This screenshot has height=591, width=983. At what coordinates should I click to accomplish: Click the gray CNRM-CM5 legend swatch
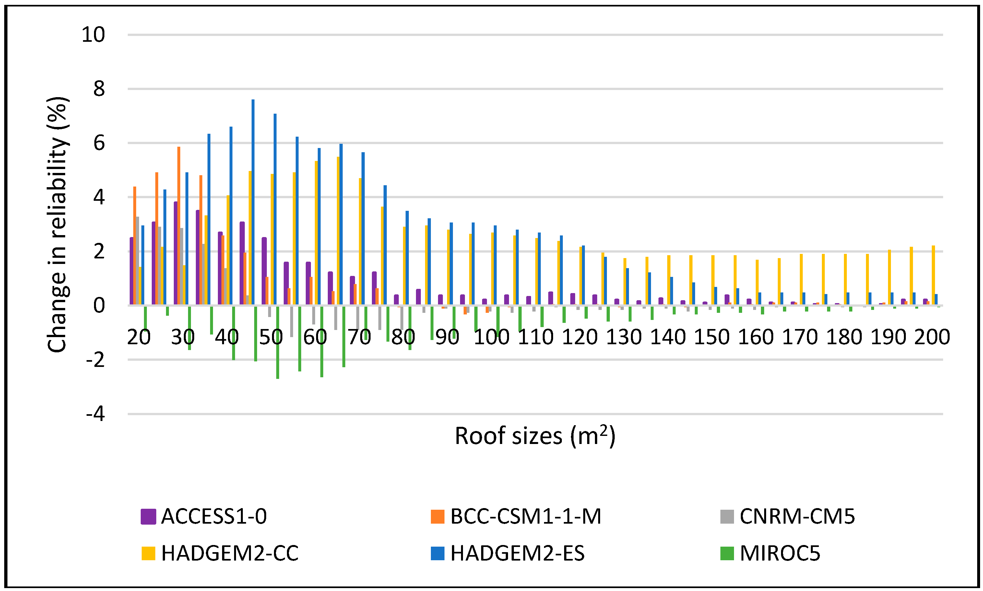[x=727, y=517]
